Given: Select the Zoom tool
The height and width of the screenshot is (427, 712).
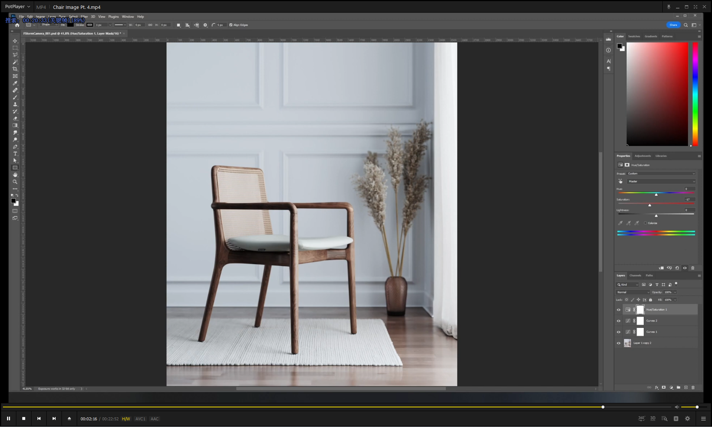Looking at the screenshot, I should 15,182.
